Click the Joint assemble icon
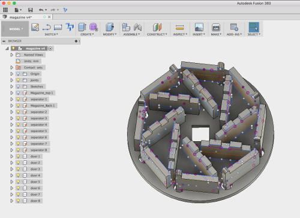The image size is (300, 218). [x=137, y=27]
